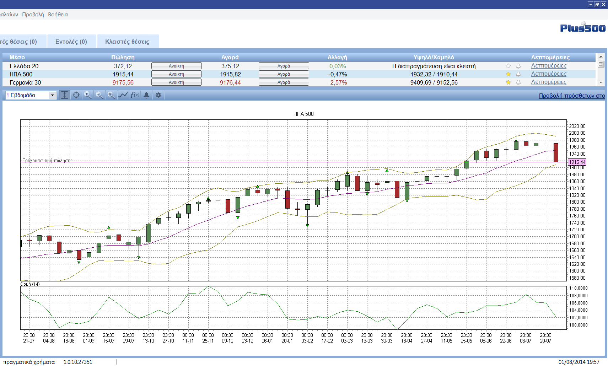Click Ανοικτή sell button for Ελλάδα 20
The height and width of the screenshot is (366, 608).
(177, 66)
